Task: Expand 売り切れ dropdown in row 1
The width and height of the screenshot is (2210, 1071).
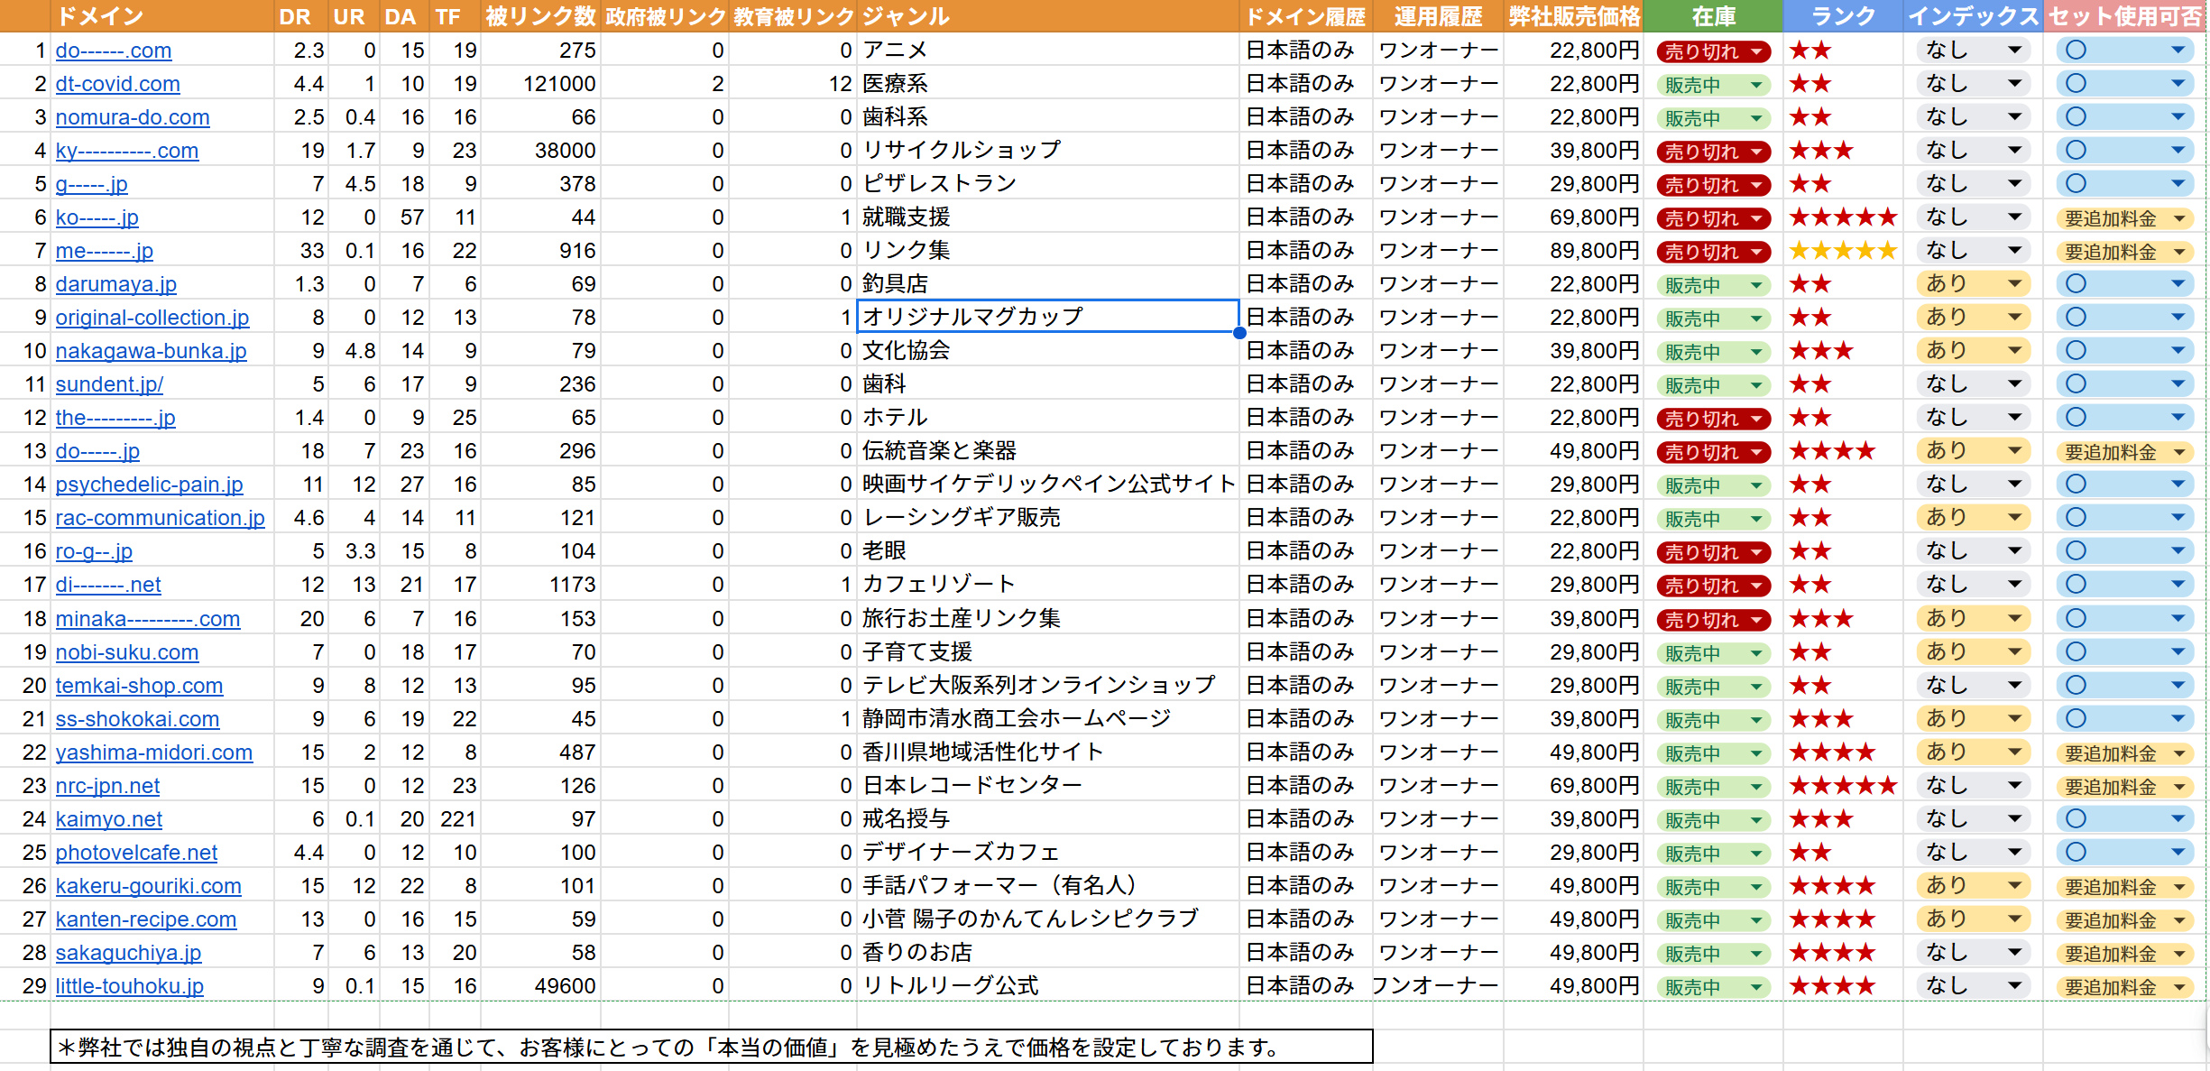Action: (1755, 51)
